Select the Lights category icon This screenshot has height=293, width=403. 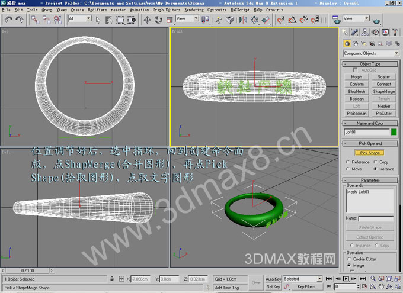(363, 44)
